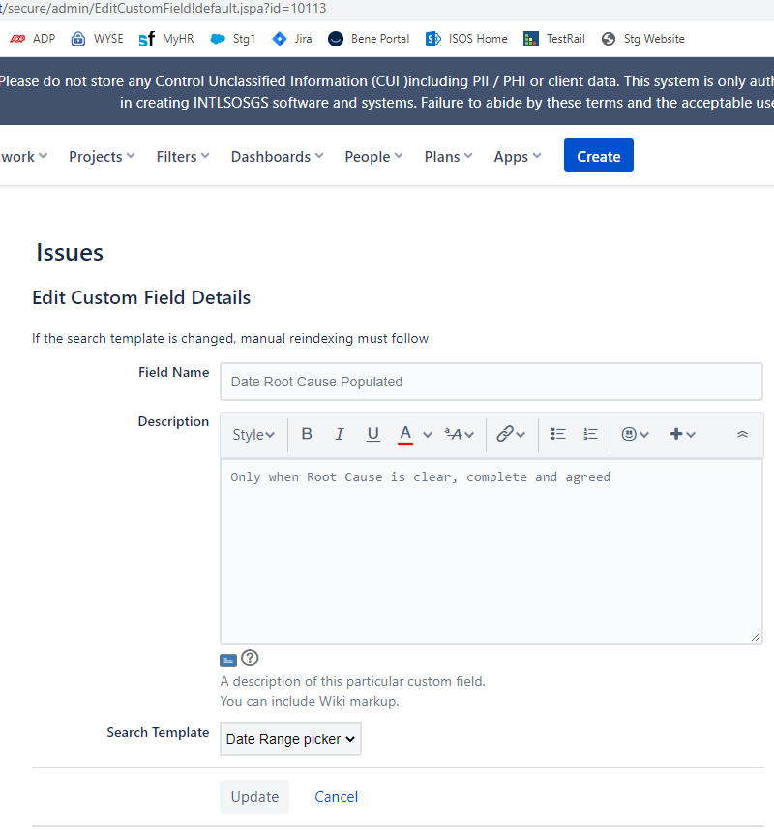Open wiki markup help via the question mark icon
The image size is (774, 830).
[x=249, y=658]
